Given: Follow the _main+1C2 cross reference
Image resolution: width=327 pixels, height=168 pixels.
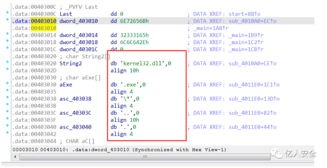Looking at the screenshot, I should tap(246, 42).
